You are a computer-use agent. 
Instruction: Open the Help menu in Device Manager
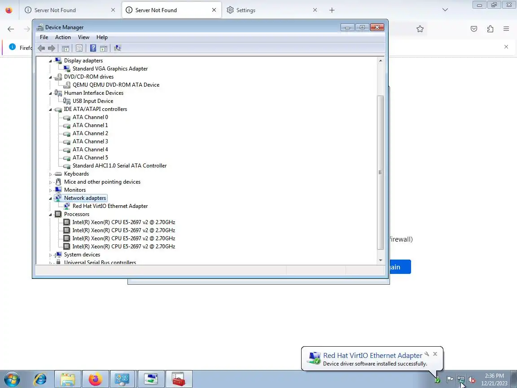click(x=102, y=37)
